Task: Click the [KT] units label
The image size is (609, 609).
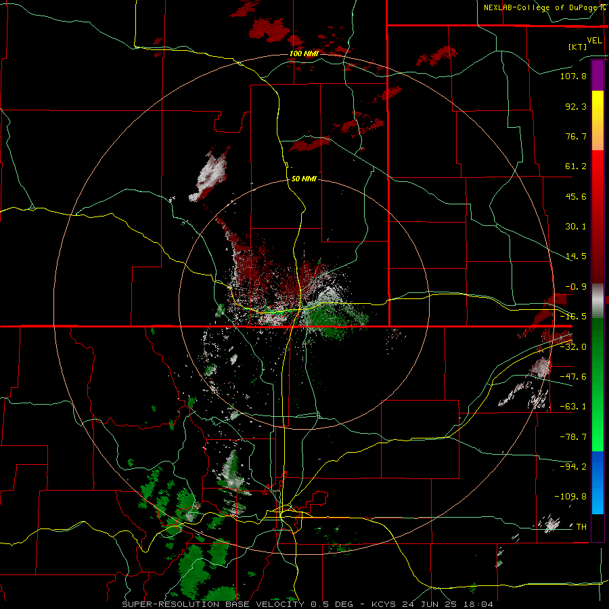Action: click(578, 47)
